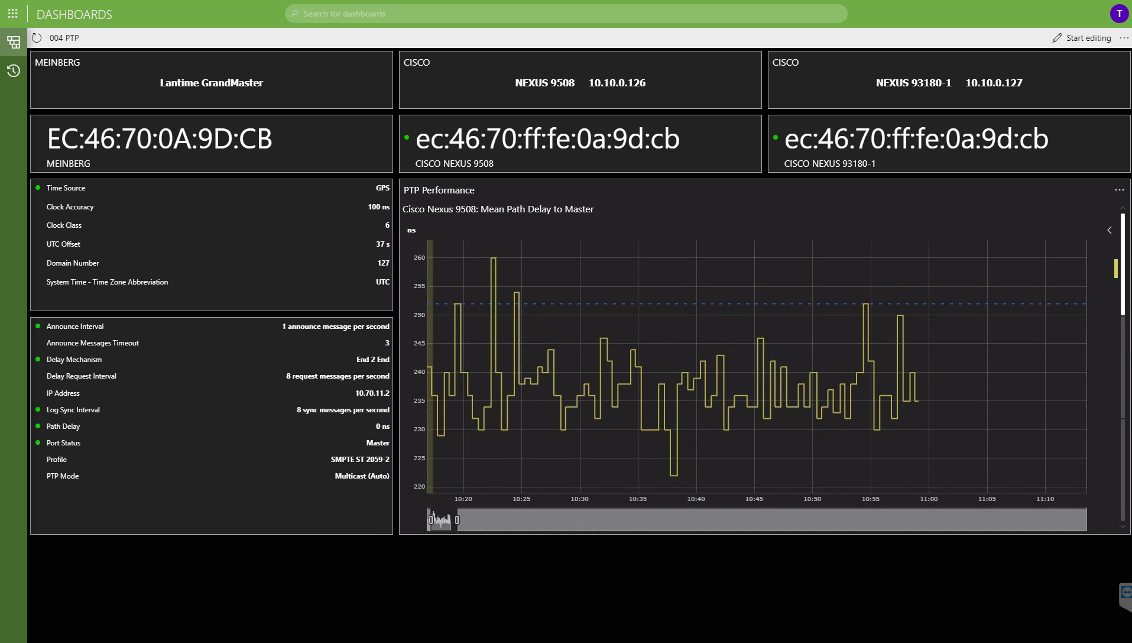Open the dashboards tree sidebar icon
This screenshot has height=643, width=1132.
click(13, 42)
